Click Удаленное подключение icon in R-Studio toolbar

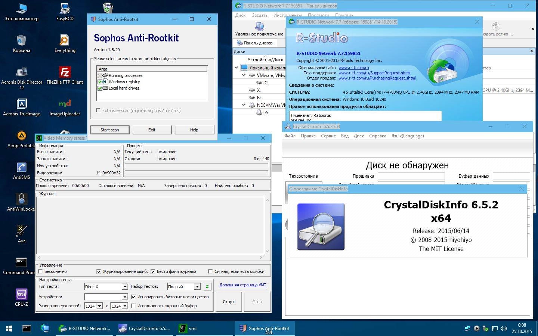click(259, 29)
